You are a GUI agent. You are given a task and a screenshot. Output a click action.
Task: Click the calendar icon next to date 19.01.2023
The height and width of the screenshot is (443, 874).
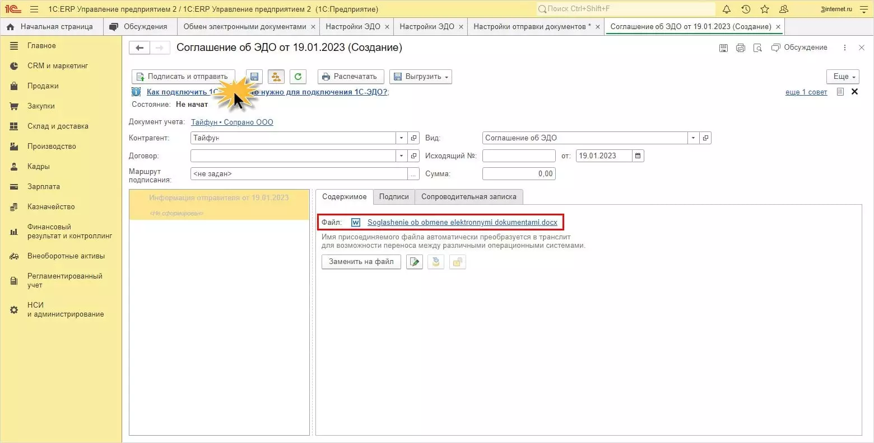(x=638, y=156)
